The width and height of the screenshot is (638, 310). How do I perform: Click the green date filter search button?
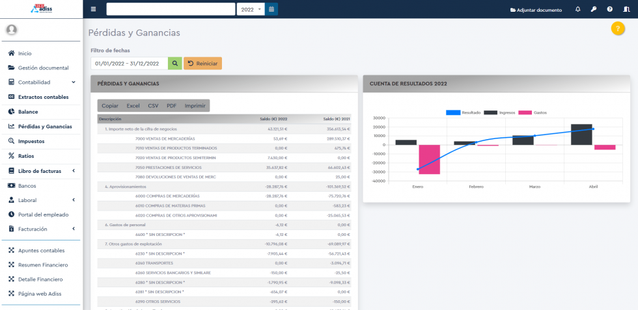(x=174, y=63)
